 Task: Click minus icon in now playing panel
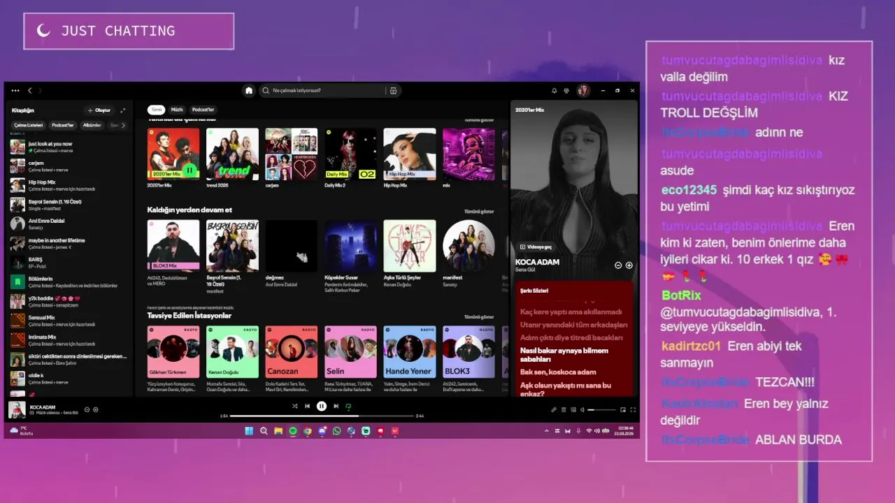click(x=618, y=265)
